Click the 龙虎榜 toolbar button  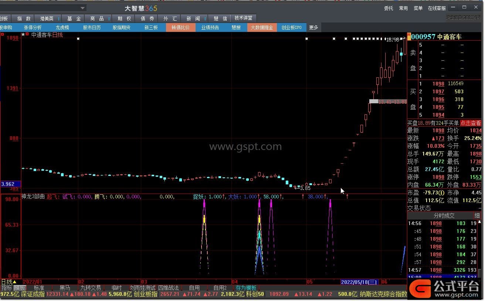(62, 27)
